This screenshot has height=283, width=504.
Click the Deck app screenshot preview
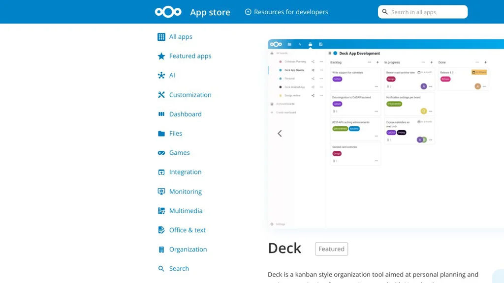coord(386,134)
